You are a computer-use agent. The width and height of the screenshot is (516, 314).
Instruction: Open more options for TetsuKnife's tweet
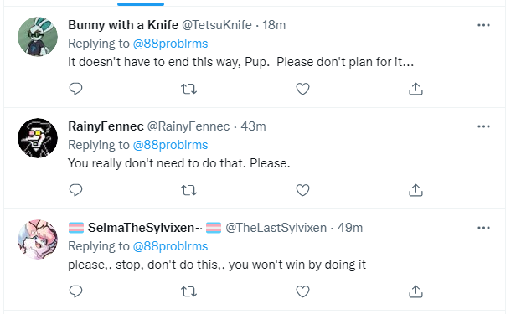click(x=483, y=25)
